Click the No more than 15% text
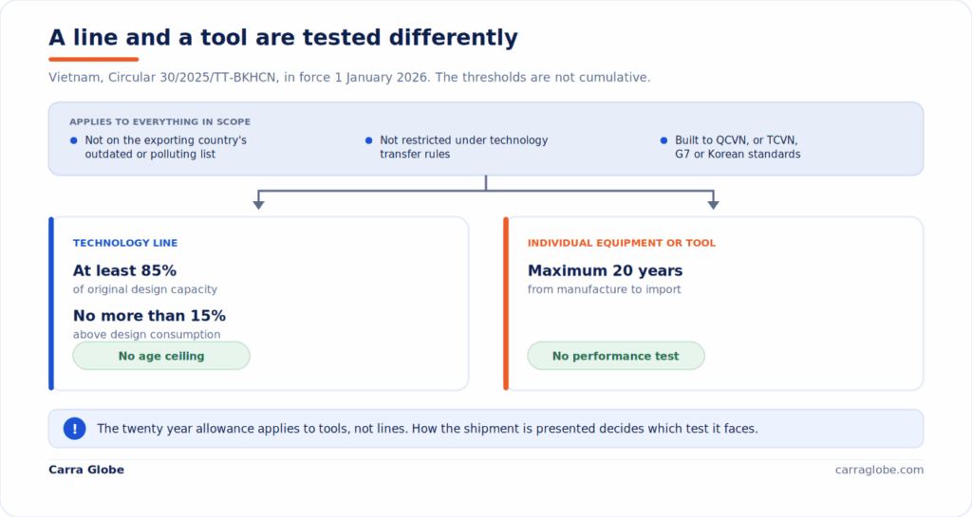Screen dimensions: 972x517 coord(149,316)
